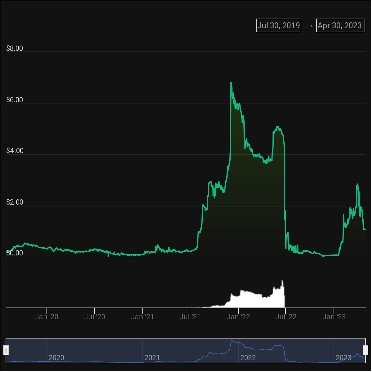Click the $8.00 y-axis label
The height and width of the screenshot is (372, 372).
pos(15,48)
